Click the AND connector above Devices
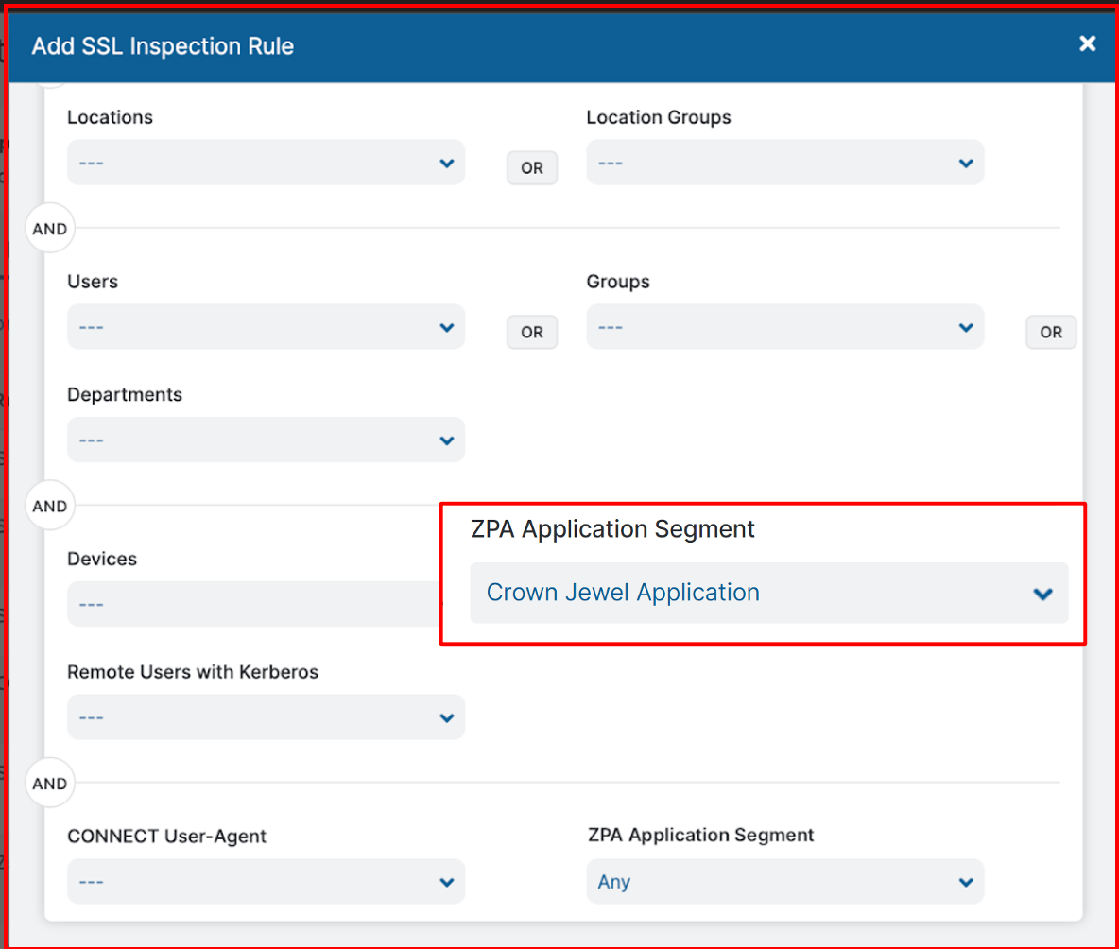The image size is (1119, 949). 50,507
